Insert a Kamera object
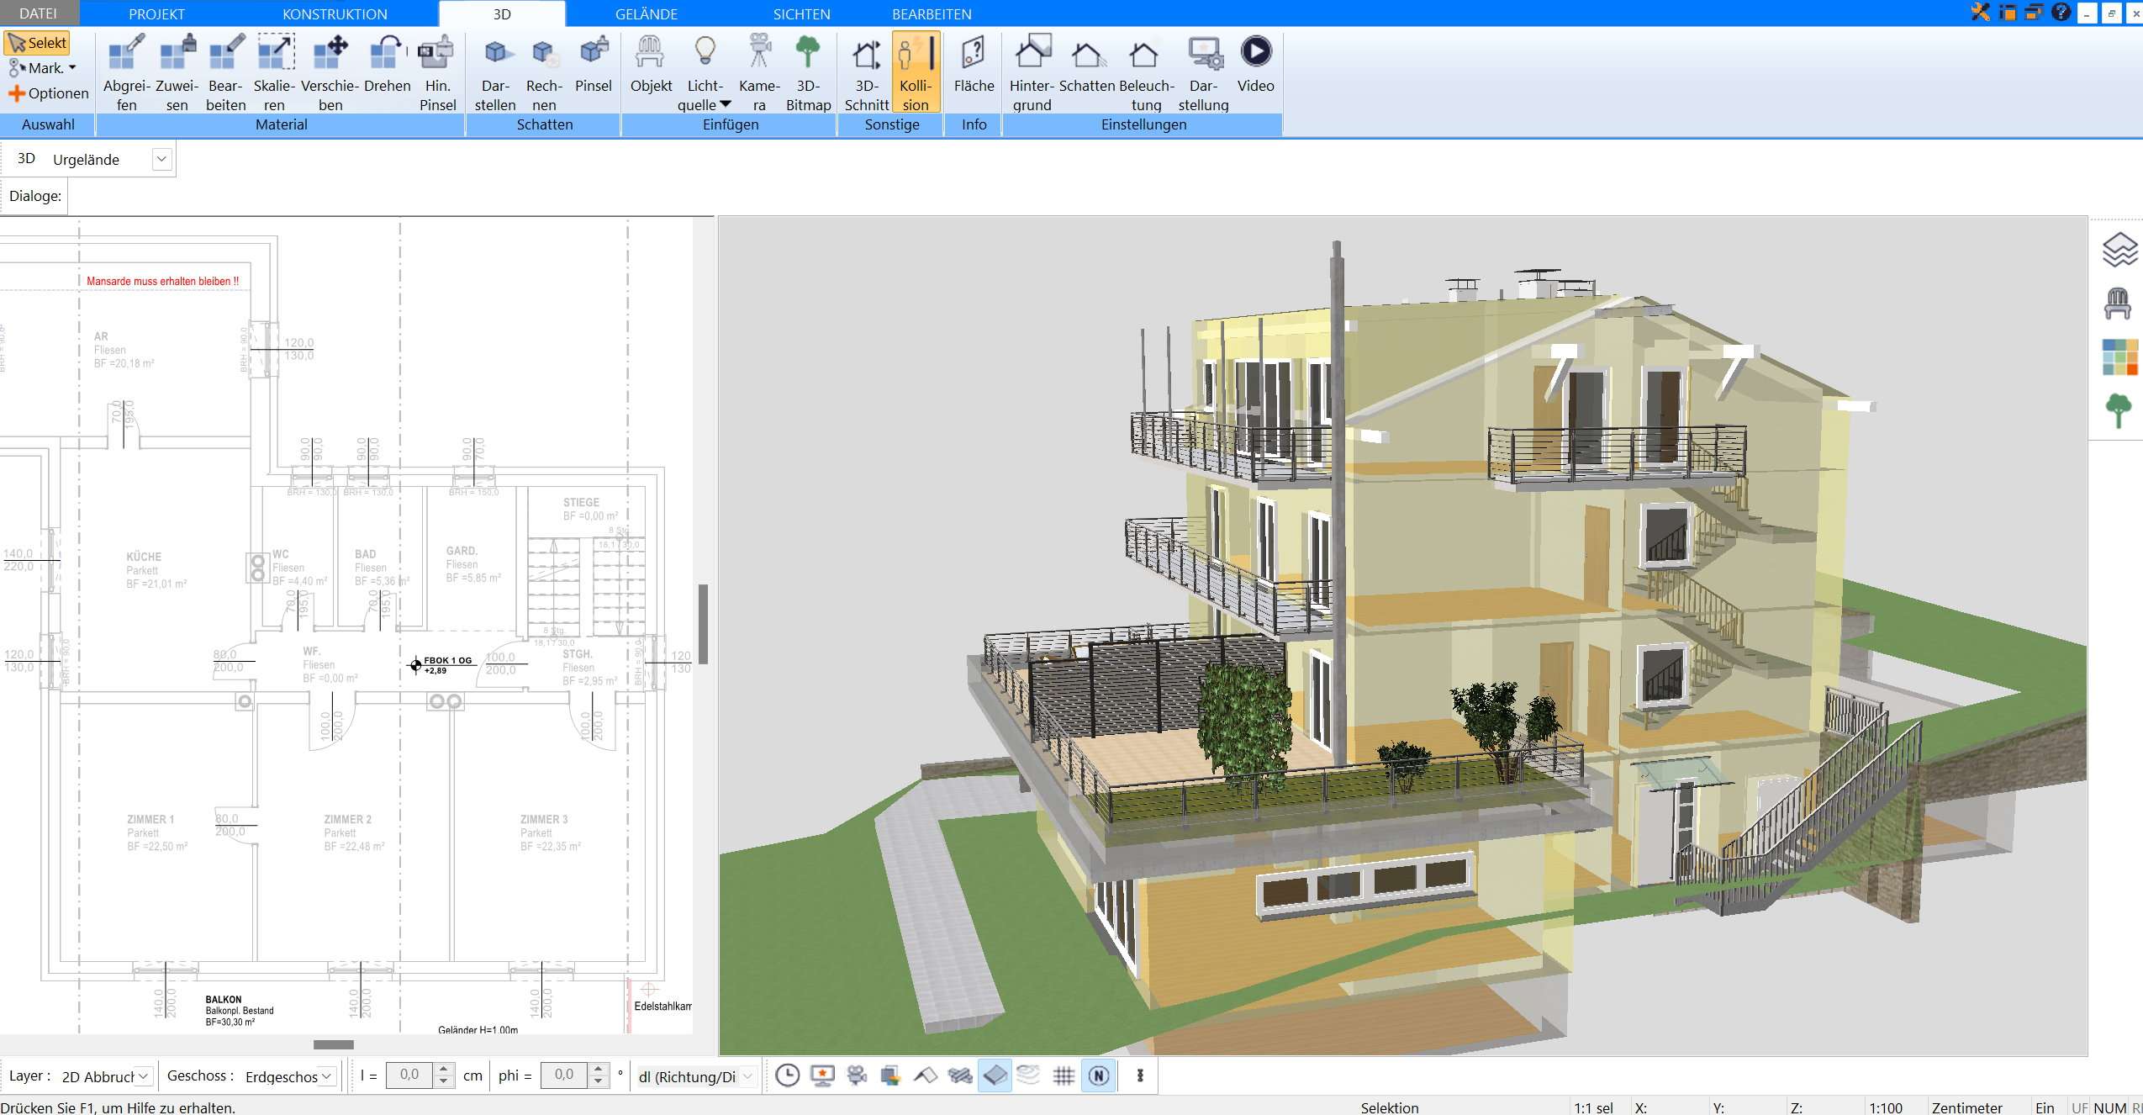2143x1115 pixels. [x=759, y=72]
